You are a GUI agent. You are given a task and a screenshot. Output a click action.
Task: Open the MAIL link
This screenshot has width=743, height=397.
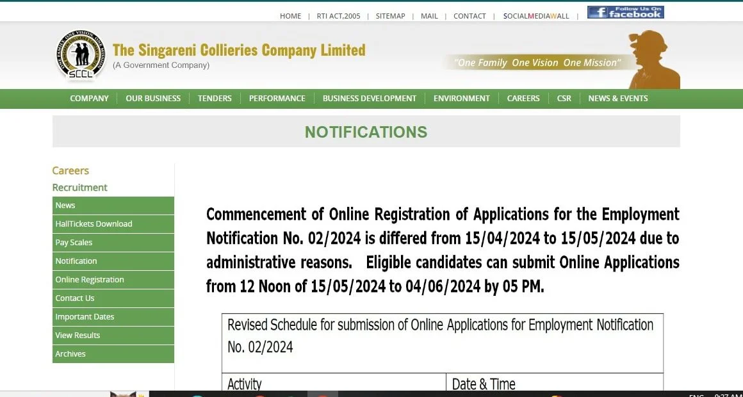click(429, 16)
